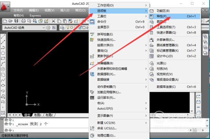Switch to the 布局2 layout tab
210x139 pixels.
49,115
